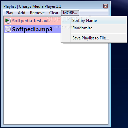Clear the playlist using Clear
The height and width of the screenshot is (128, 128).
(54, 13)
